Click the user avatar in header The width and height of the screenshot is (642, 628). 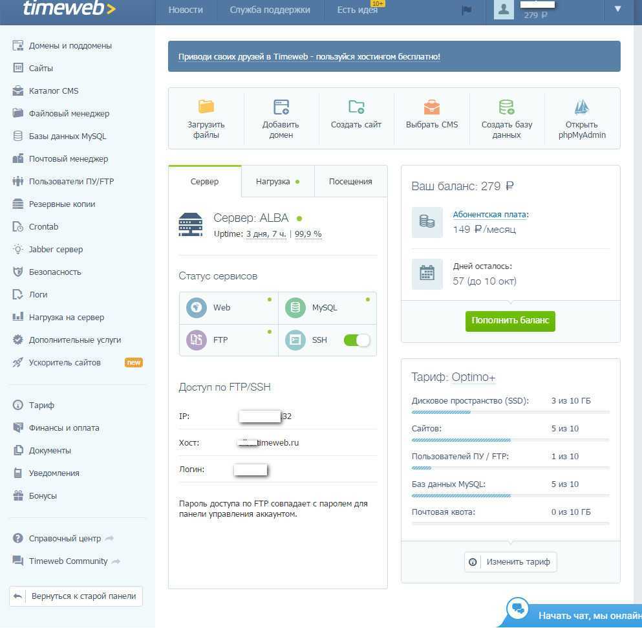pos(504,10)
